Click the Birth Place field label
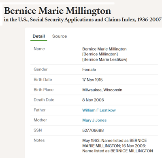Image resolution: width=162 pixels, height=158 pixels. point(44,90)
